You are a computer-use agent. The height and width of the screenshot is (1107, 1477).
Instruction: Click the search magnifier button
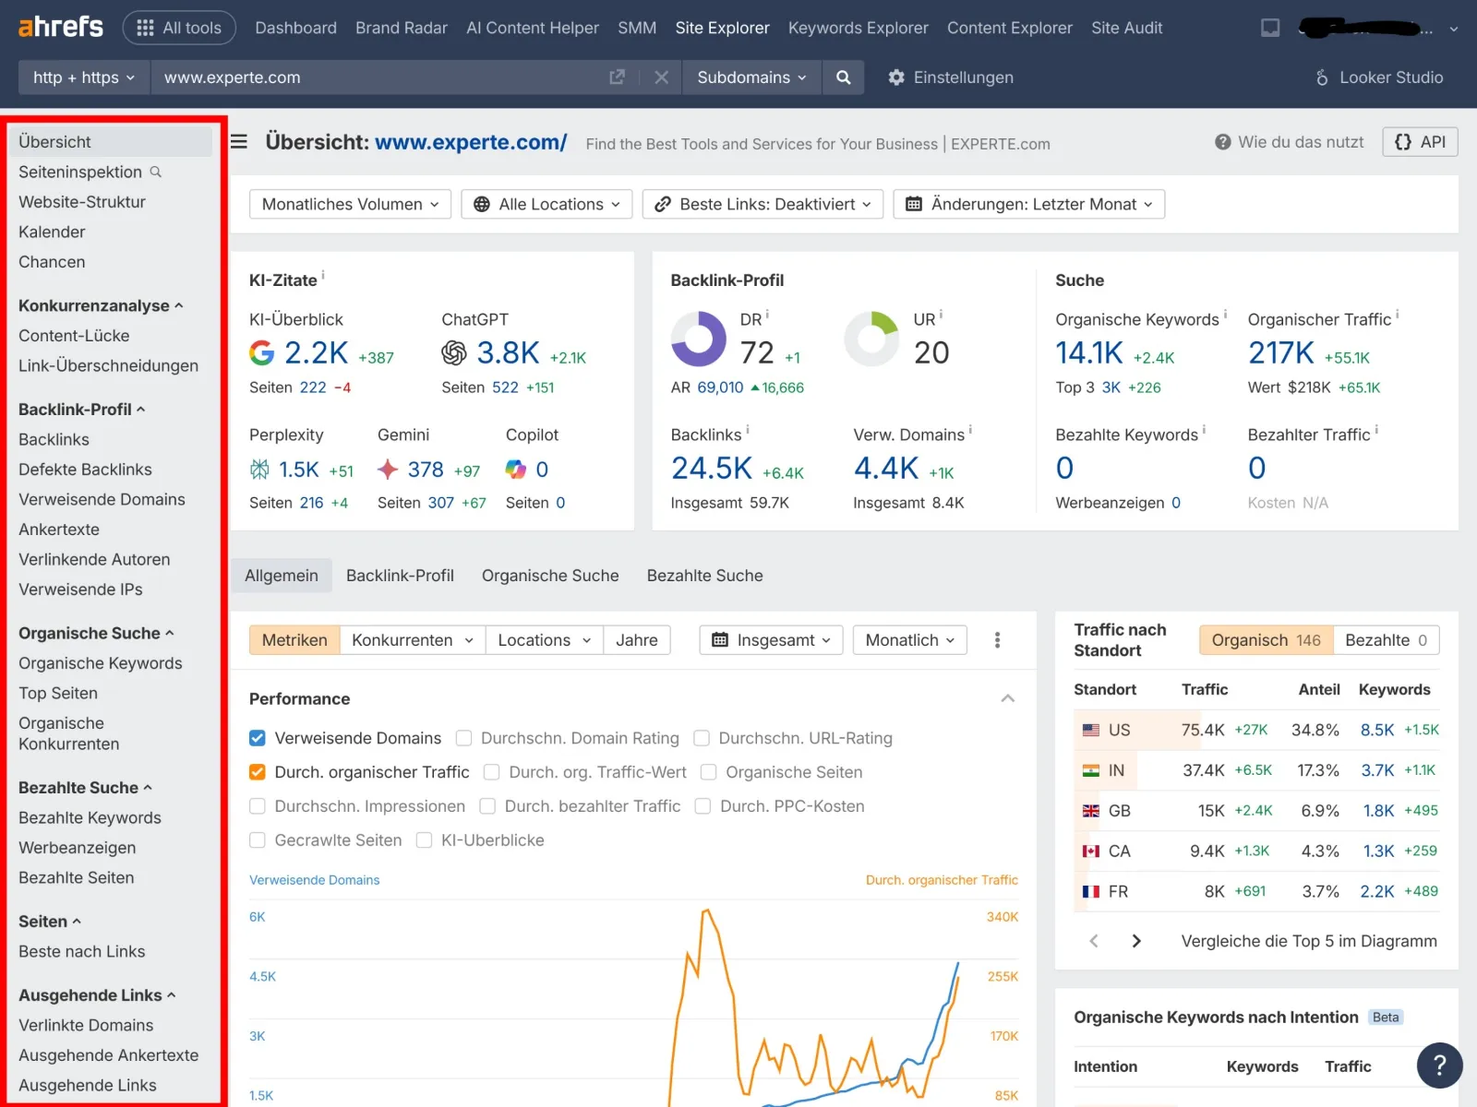(x=843, y=77)
